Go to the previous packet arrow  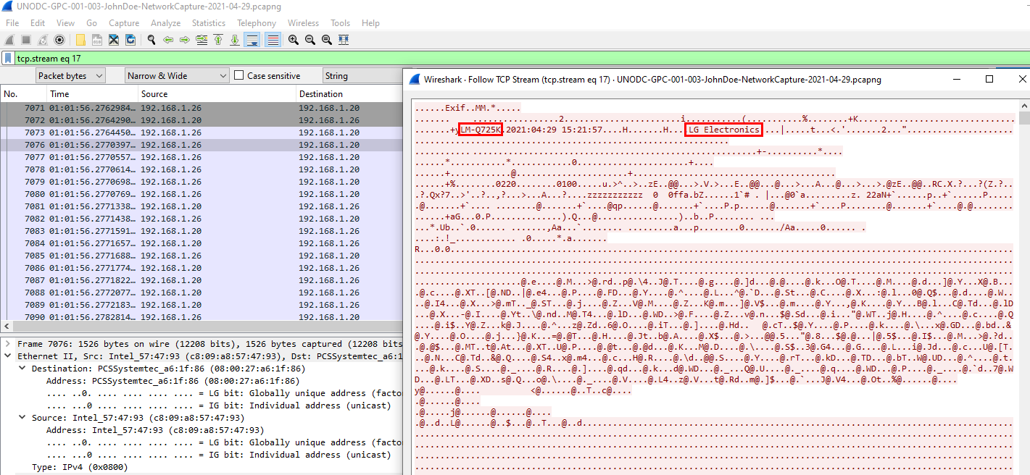coord(168,40)
